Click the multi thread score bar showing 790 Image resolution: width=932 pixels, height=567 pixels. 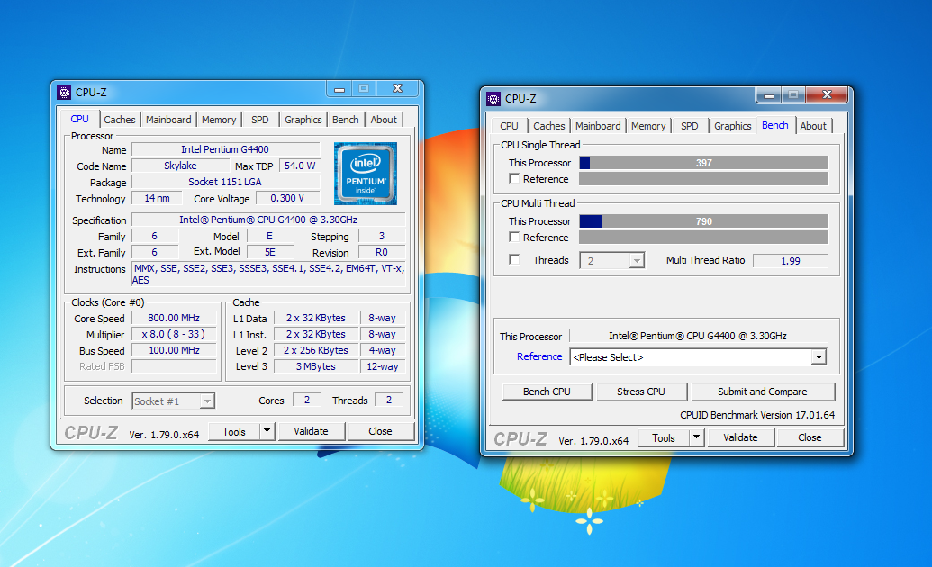[704, 221]
